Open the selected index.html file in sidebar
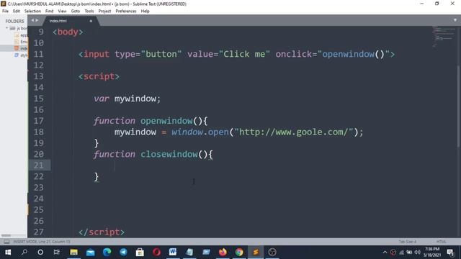This screenshot has width=461, height=259. click(x=21, y=48)
